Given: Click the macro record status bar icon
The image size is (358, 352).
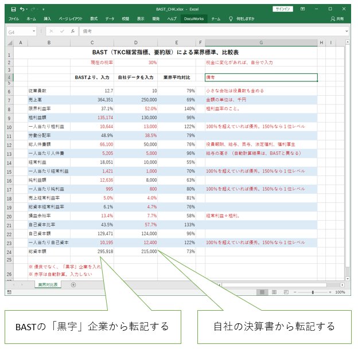Looking at the screenshot, I should 9,292.
